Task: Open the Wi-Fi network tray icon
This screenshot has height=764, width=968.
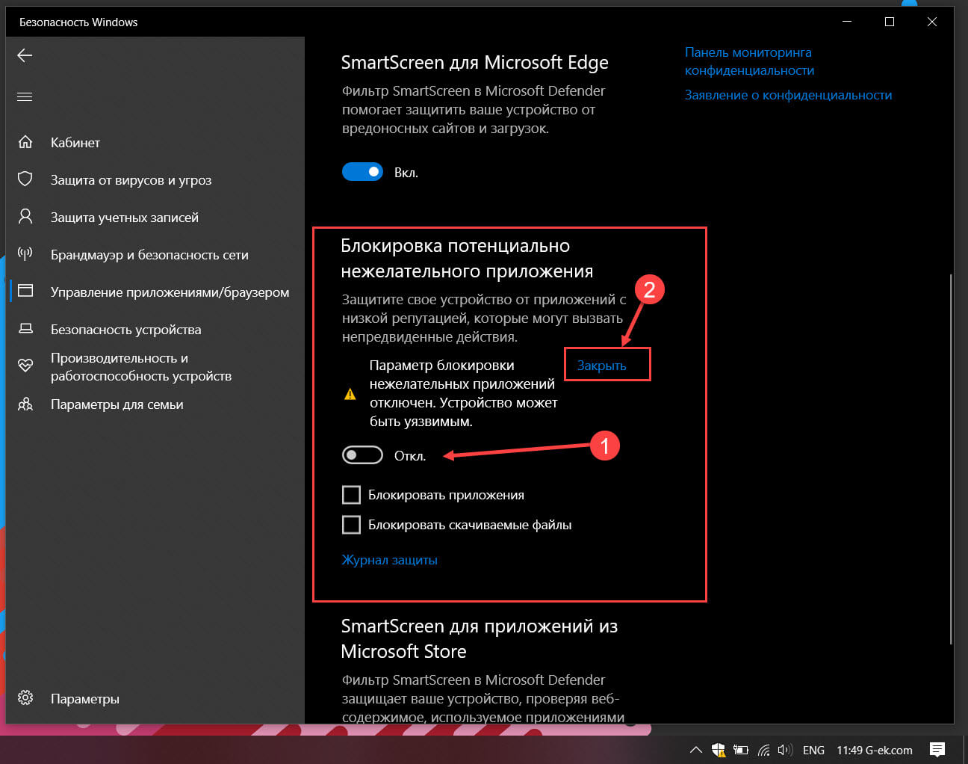Action: [763, 750]
